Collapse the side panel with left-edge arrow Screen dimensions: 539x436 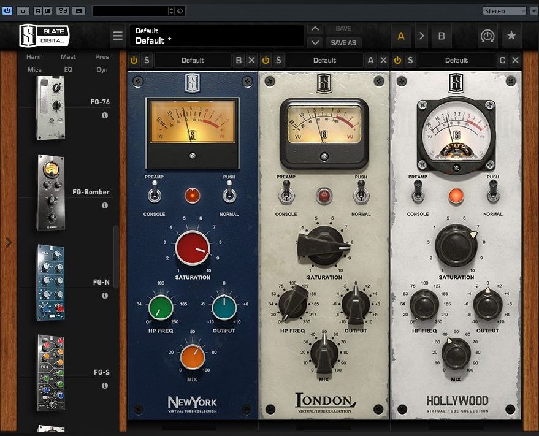[9, 242]
